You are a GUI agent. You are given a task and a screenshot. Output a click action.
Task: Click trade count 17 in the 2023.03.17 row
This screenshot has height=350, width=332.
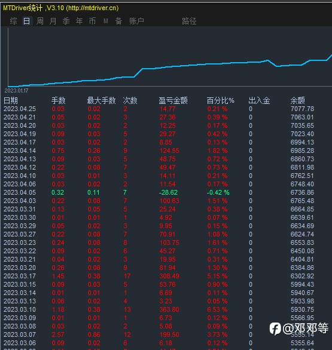pyautogui.click(x=127, y=276)
